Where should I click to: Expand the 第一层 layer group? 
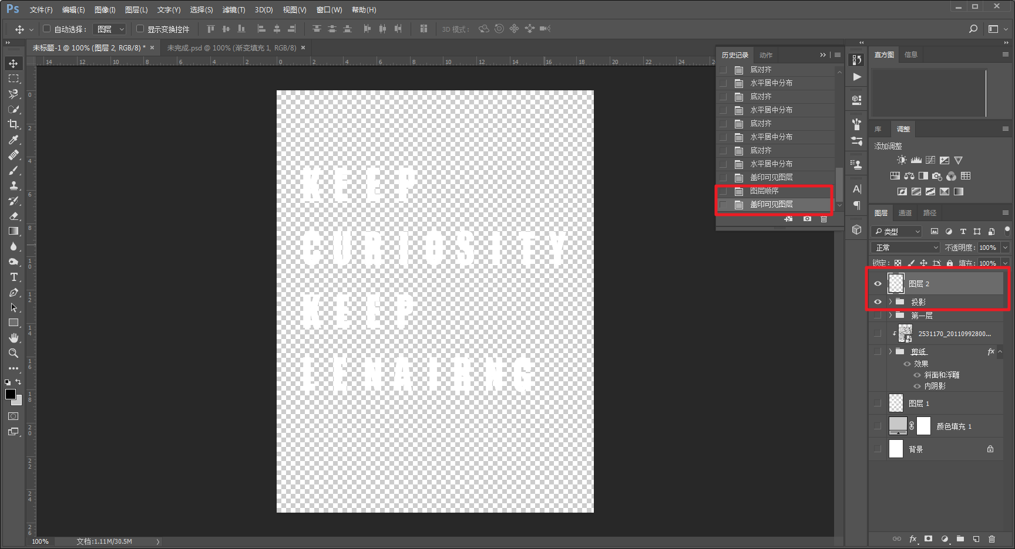pyautogui.click(x=890, y=316)
